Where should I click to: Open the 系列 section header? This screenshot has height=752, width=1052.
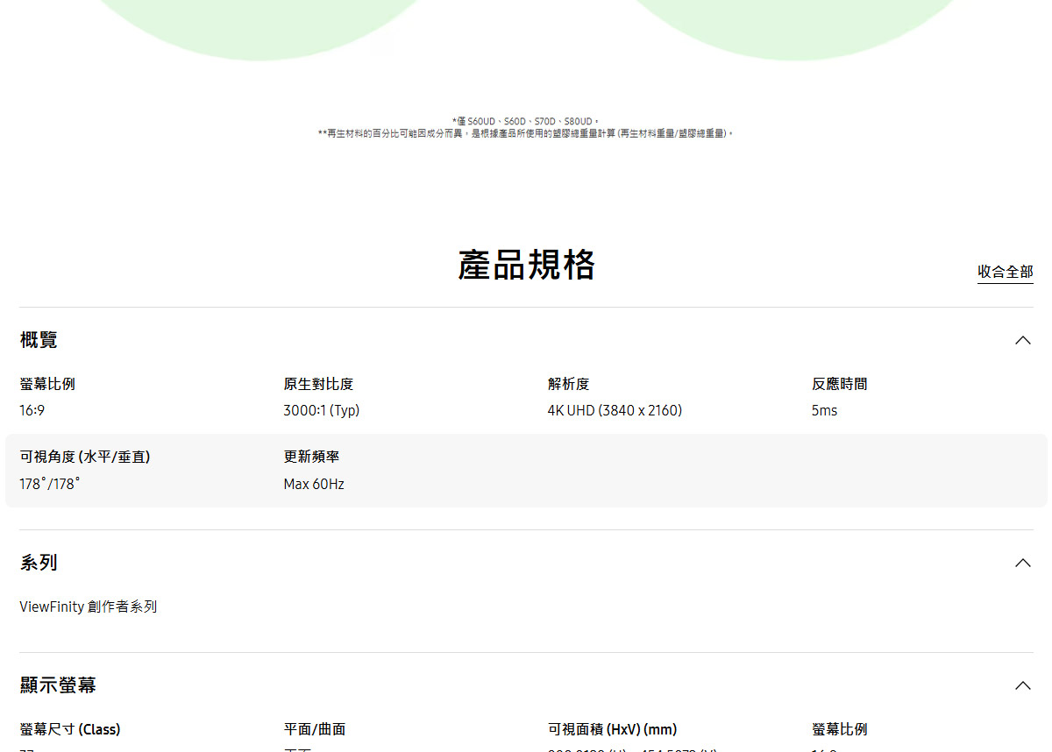[x=39, y=563]
